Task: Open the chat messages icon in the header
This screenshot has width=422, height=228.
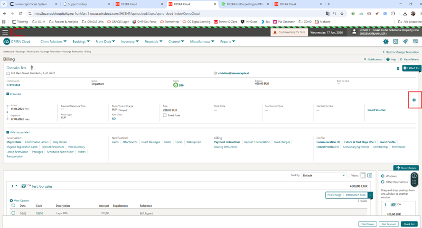Action: click(415, 41)
